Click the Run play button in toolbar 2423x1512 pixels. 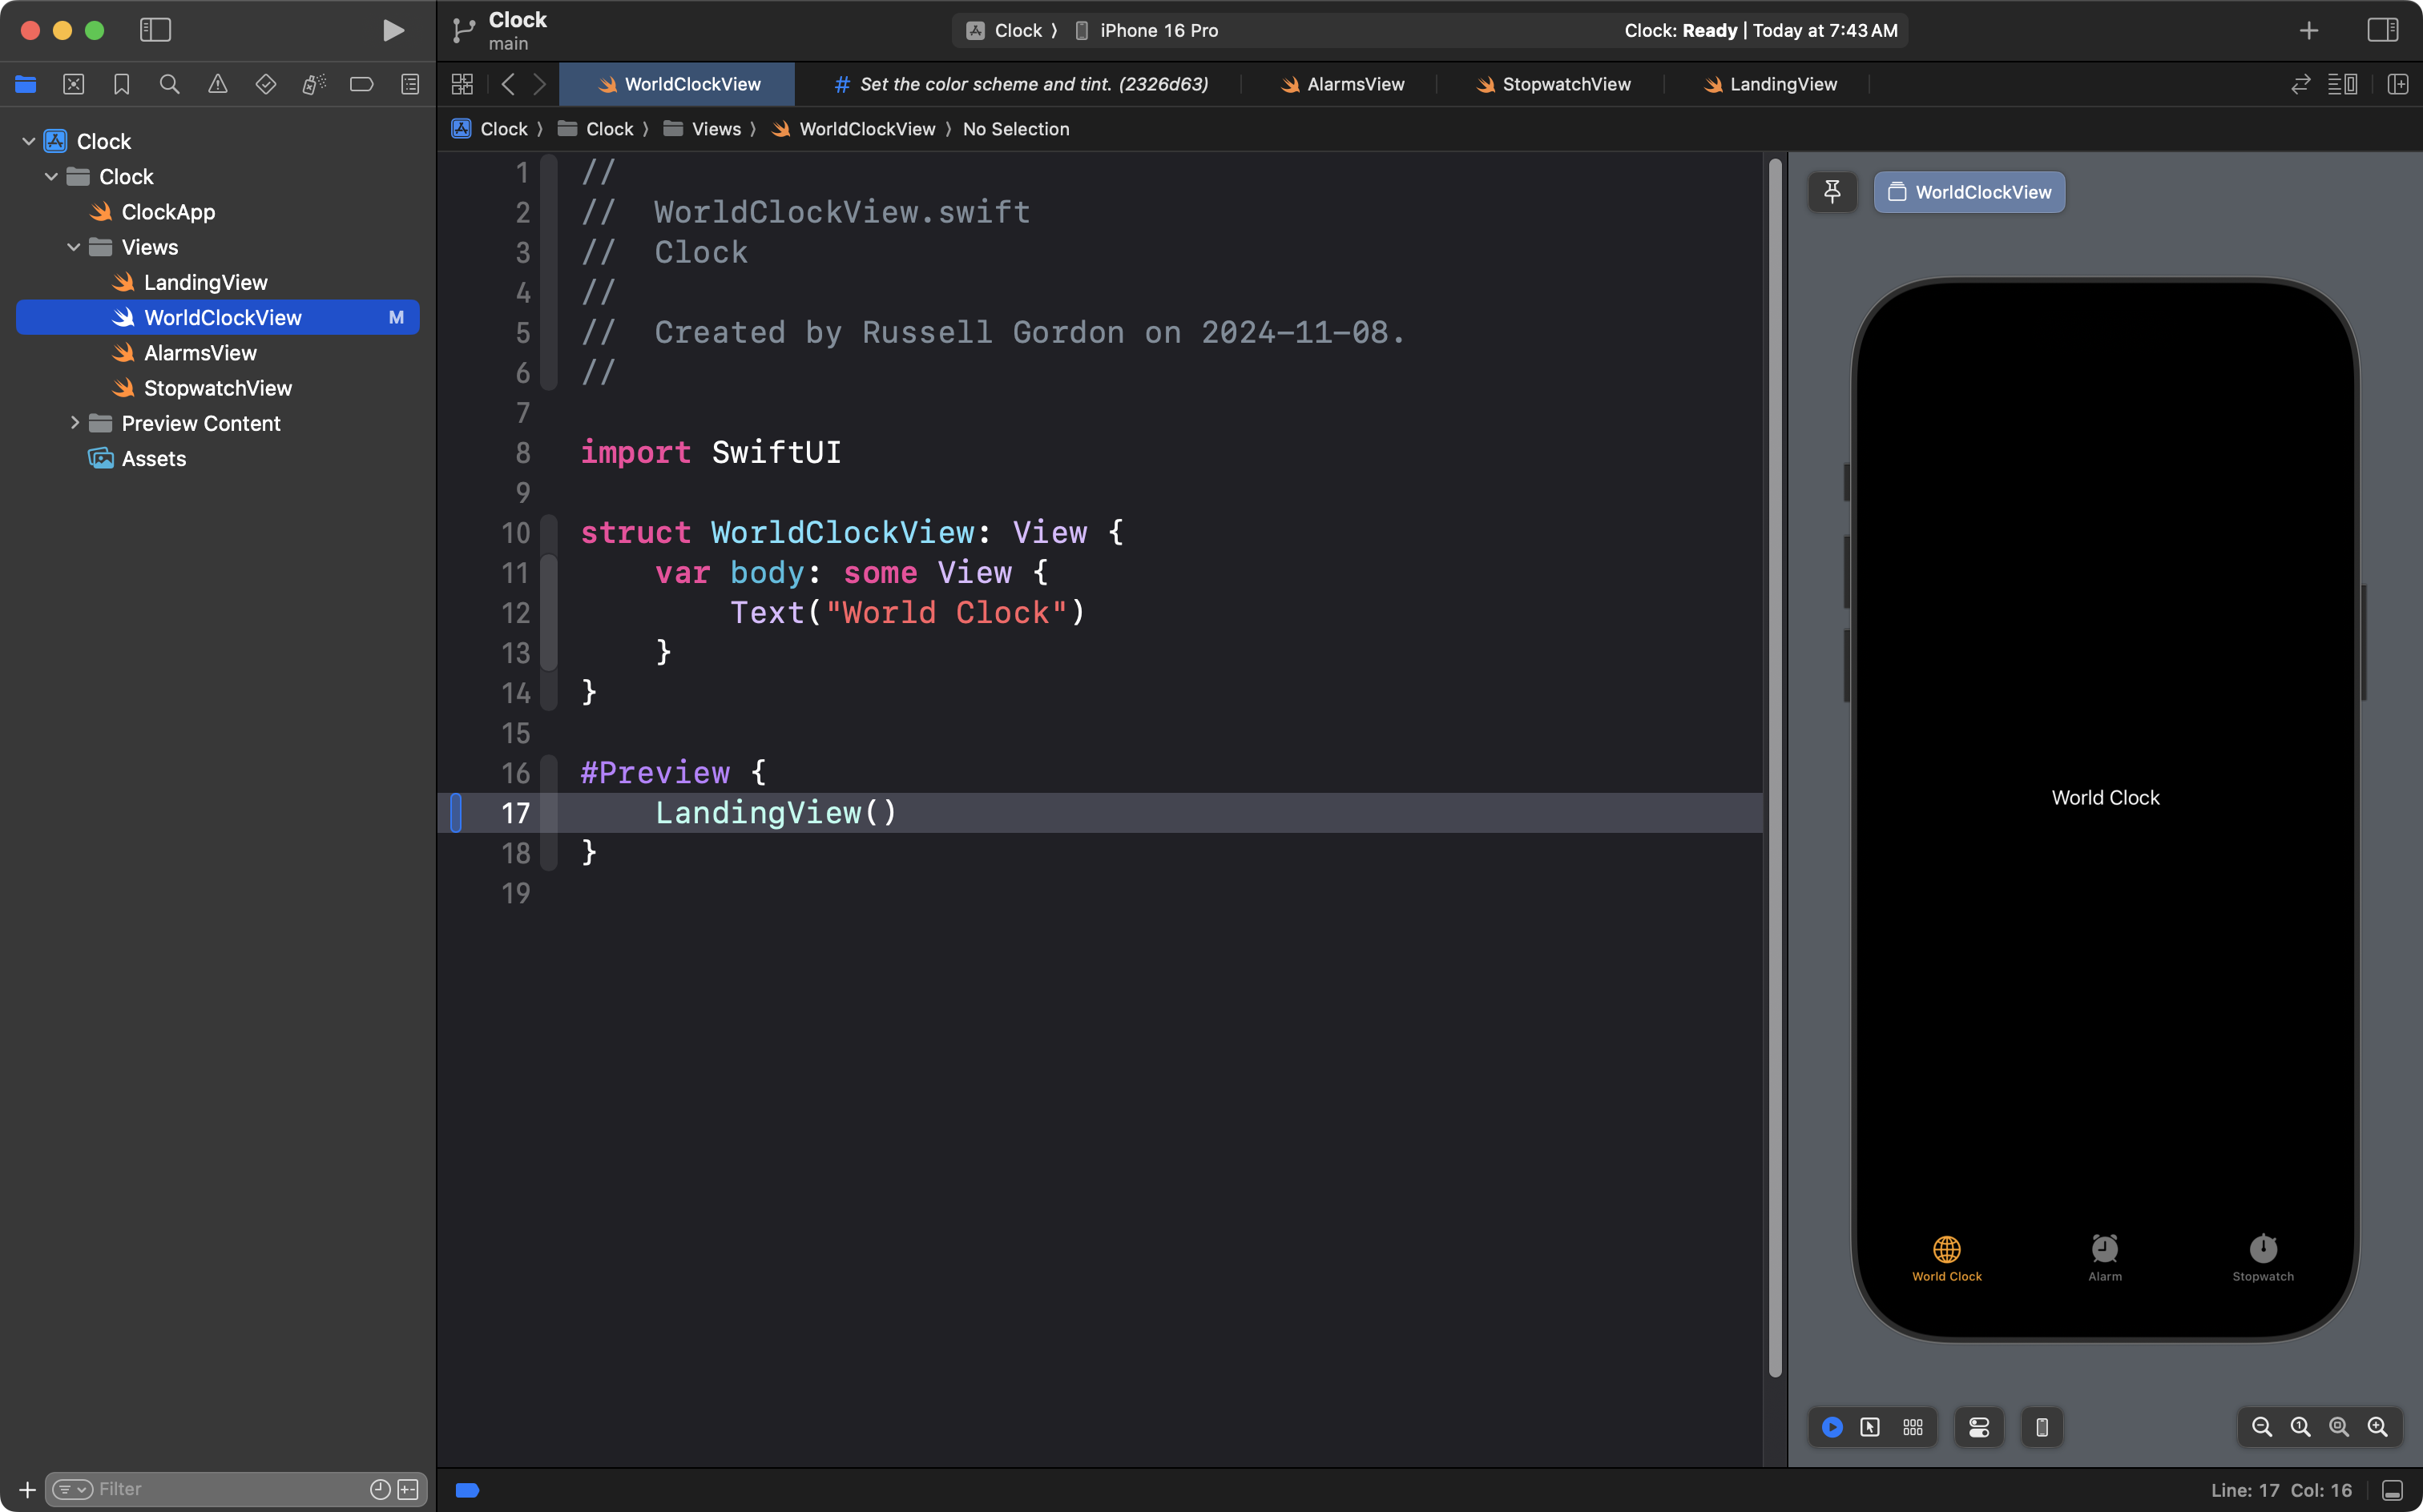393,30
